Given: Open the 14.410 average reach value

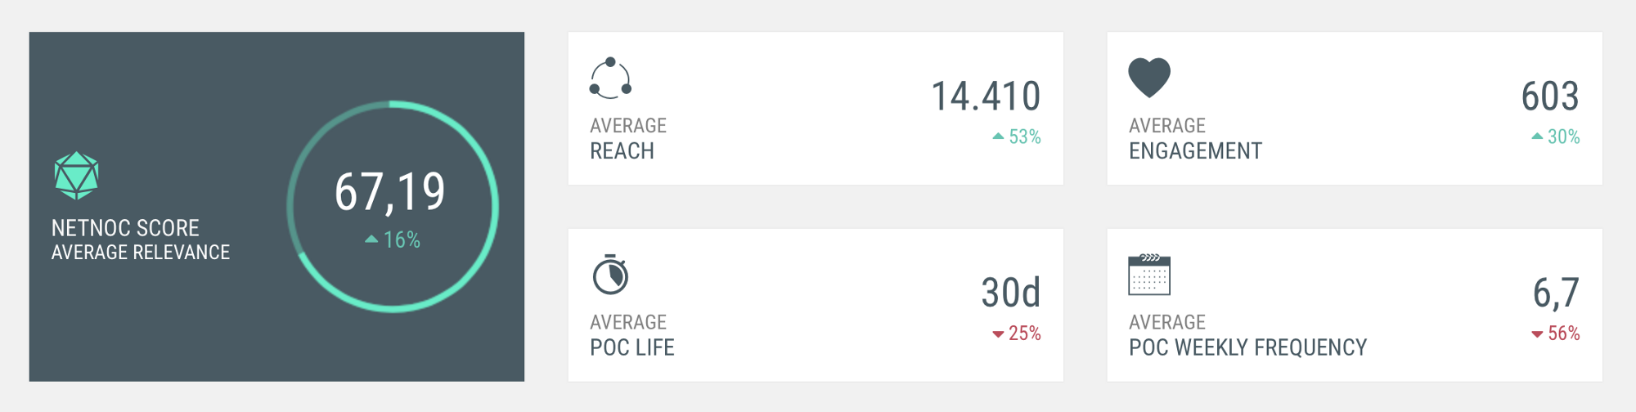Looking at the screenshot, I should [986, 96].
